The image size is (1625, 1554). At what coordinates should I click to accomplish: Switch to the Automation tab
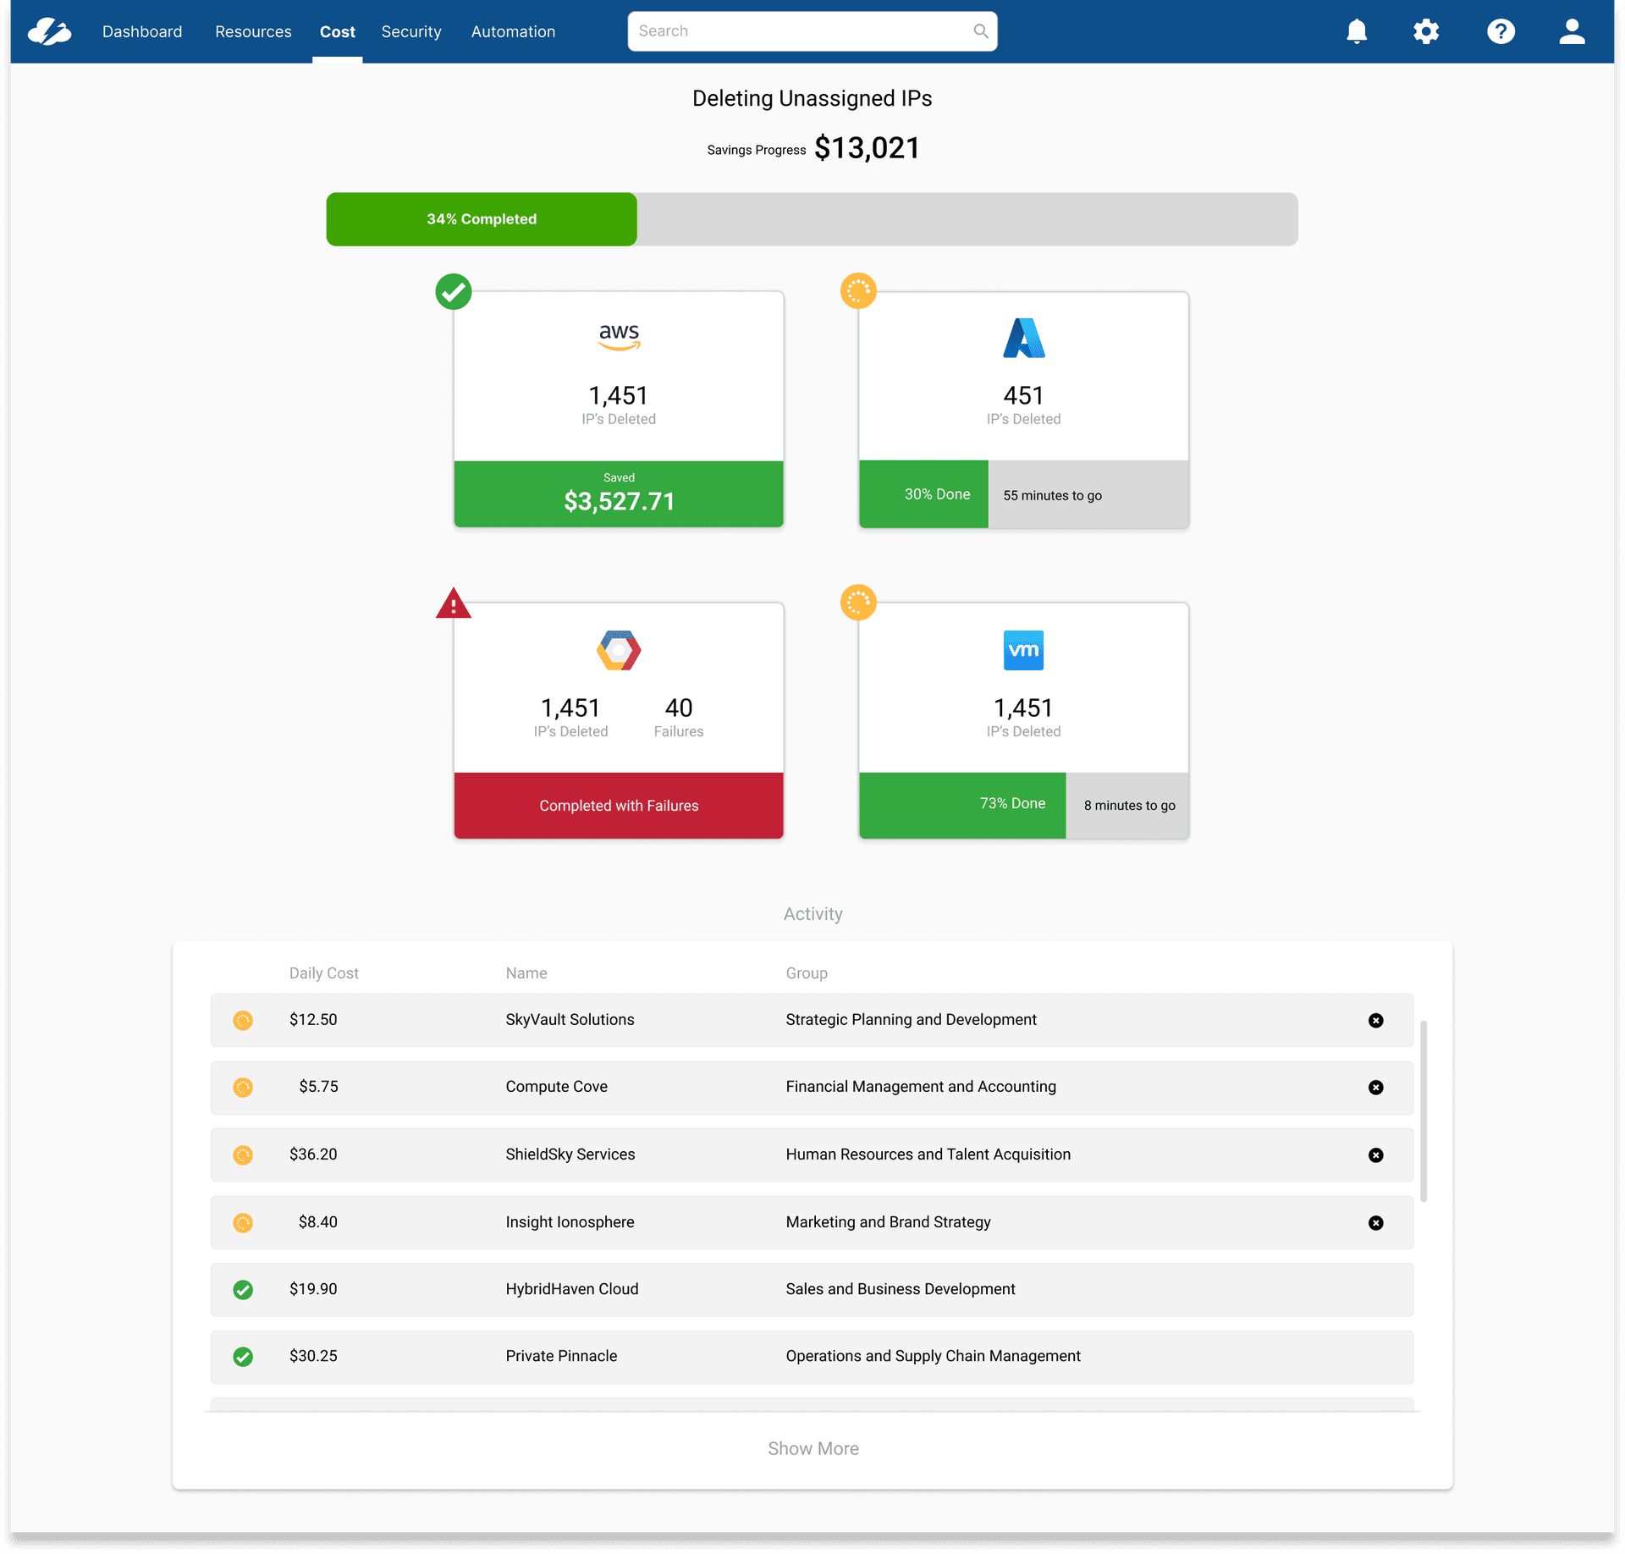tap(513, 31)
